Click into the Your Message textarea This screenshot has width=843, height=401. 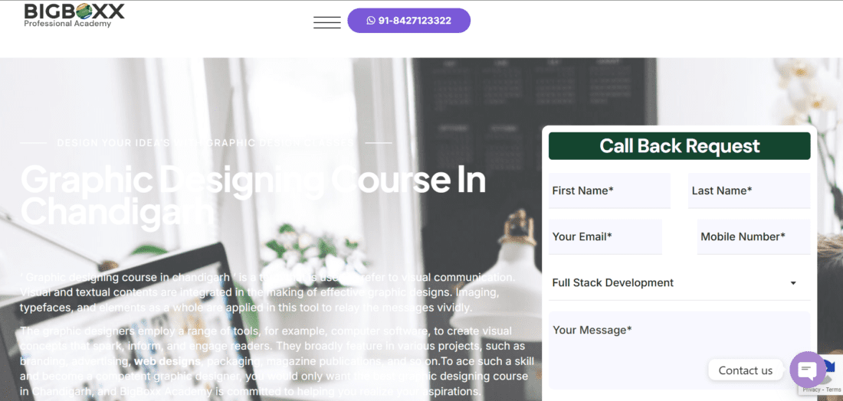pos(679,350)
